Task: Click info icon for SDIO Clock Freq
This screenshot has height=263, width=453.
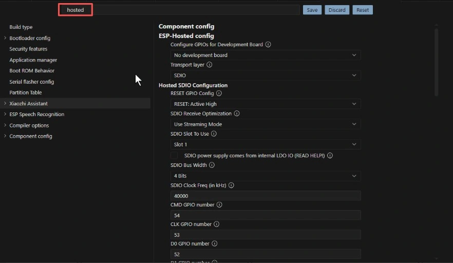Action: click(x=231, y=185)
